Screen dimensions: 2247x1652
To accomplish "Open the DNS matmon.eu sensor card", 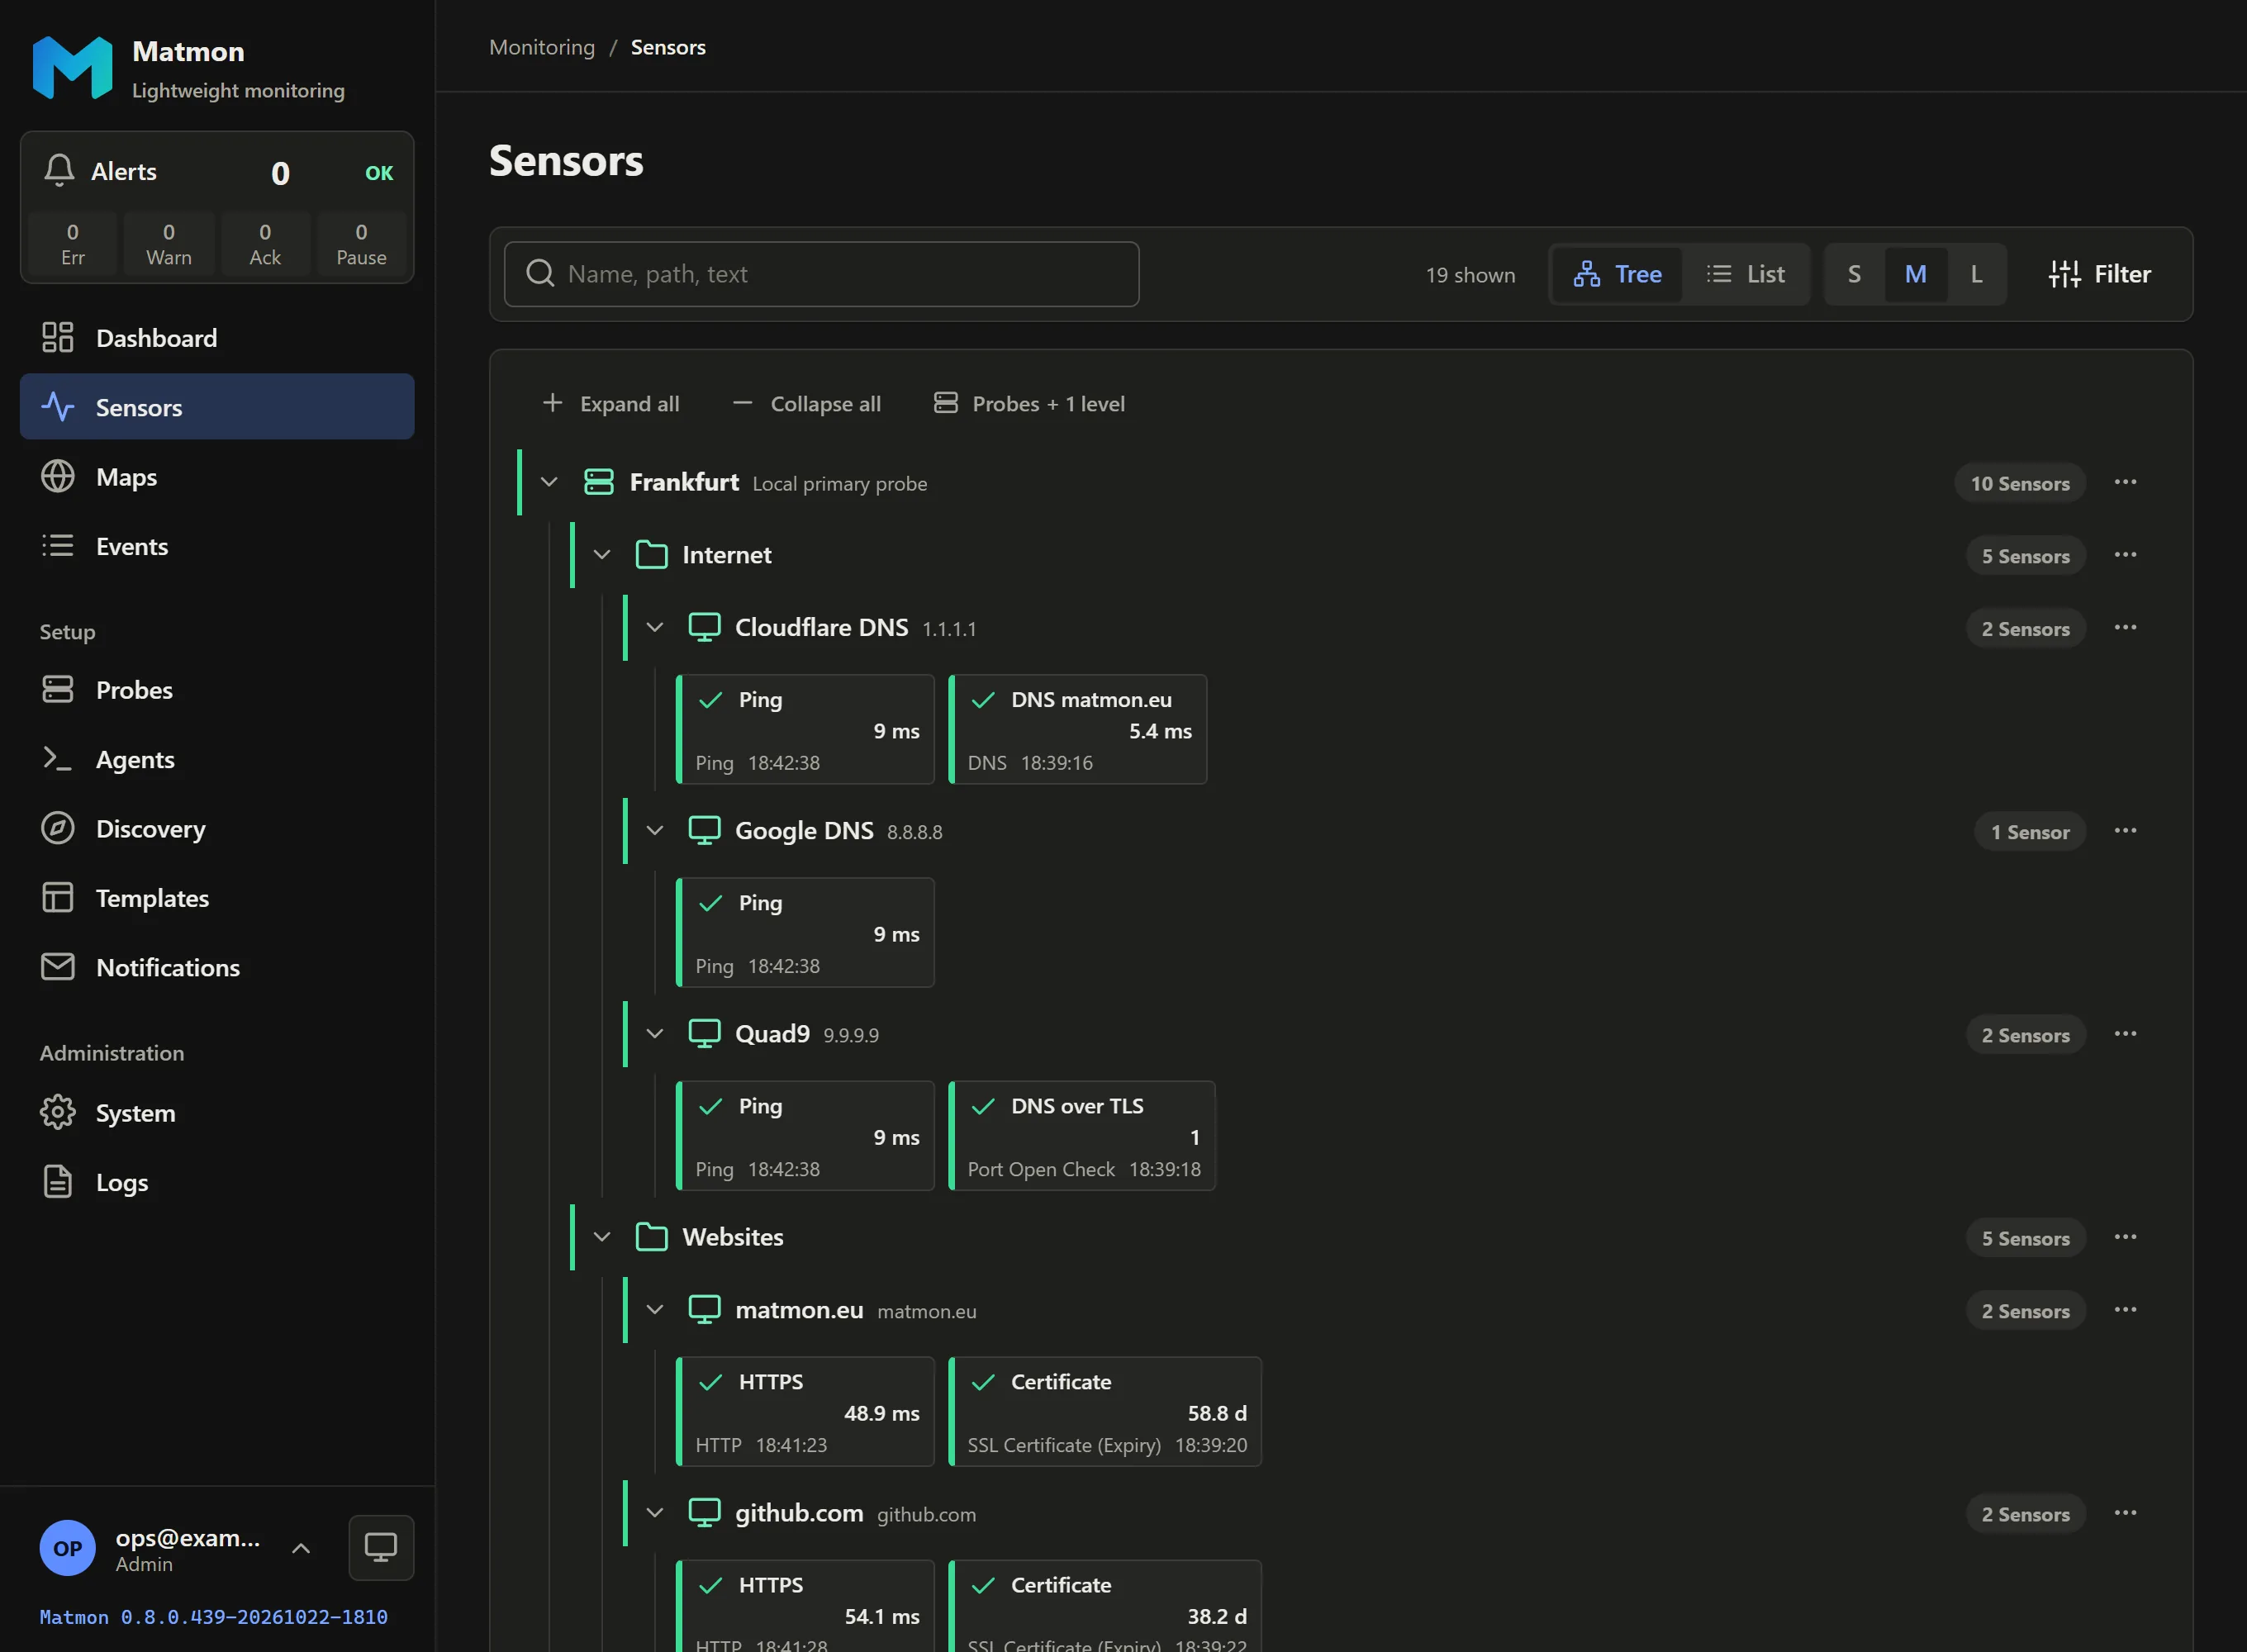I will tap(1077, 730).
